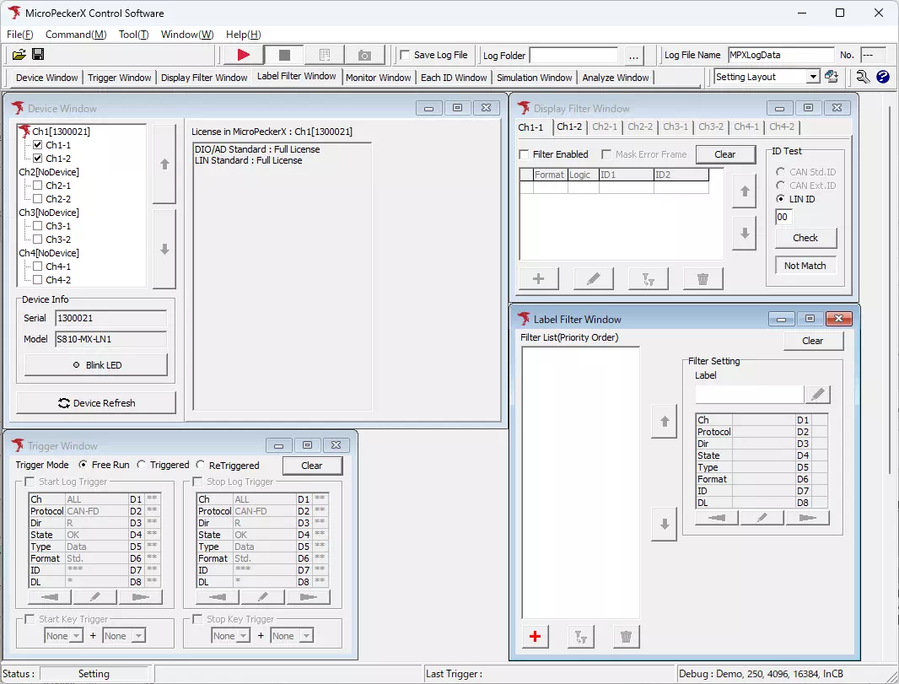The height and width of the screenshot is (684, 899).
Task: Click the blue help question mark icon
Action: pos(883,77)
